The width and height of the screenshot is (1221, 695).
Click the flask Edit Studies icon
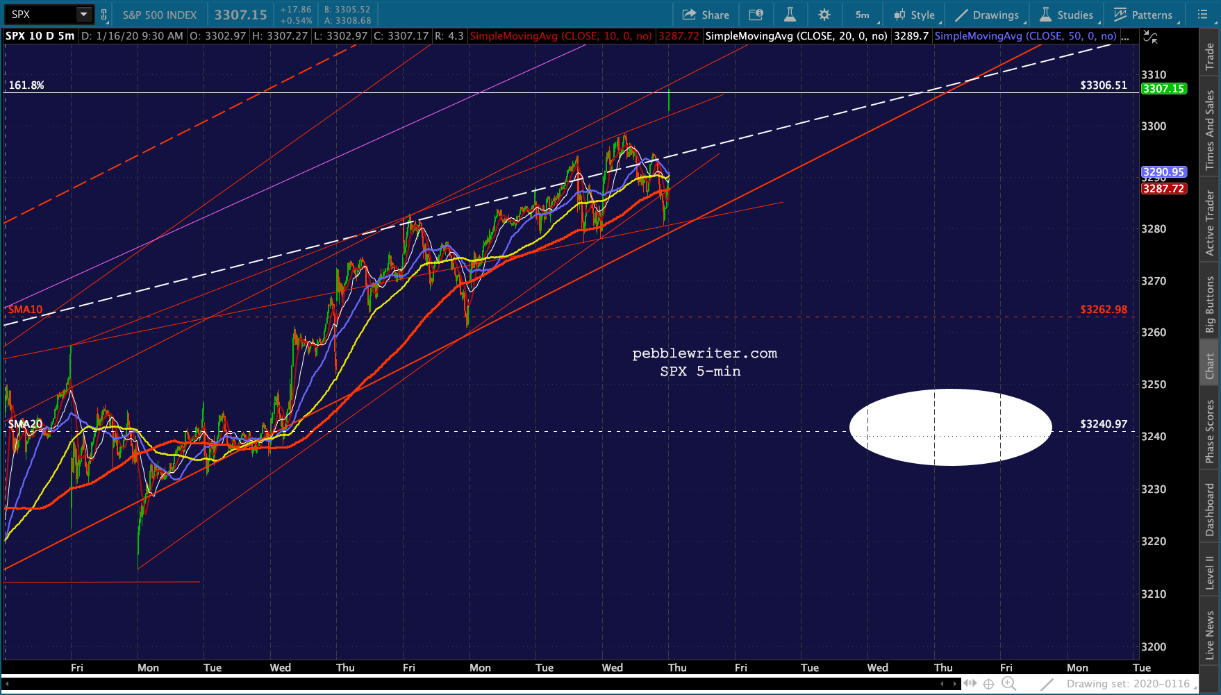[x=790, y=15]
